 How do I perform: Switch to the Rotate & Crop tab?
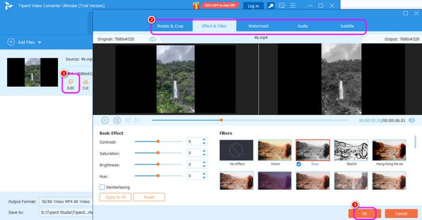(170, 26)
